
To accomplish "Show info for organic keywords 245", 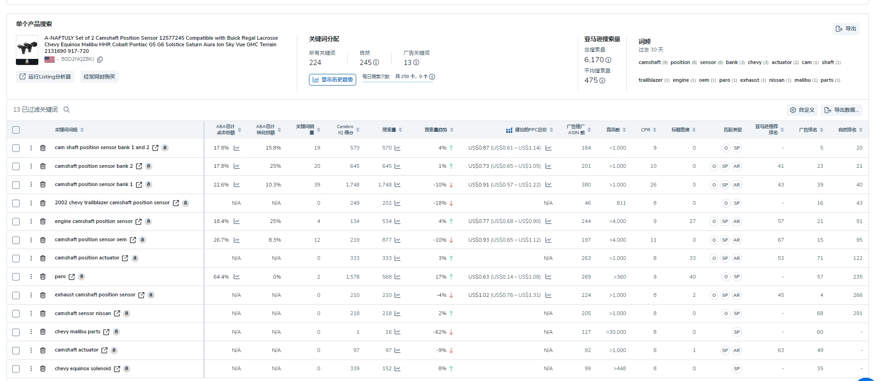I will pos(376,63).
